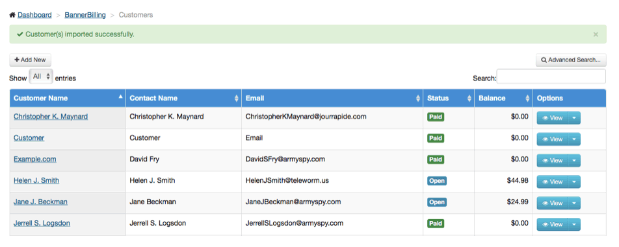619x247 pixels.
Task: Expand options caret for Jane J. Beckman
Action: 574,203
